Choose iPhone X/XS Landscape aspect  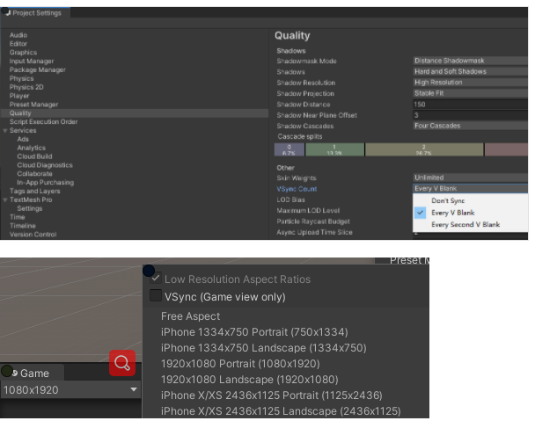point(281,411)
